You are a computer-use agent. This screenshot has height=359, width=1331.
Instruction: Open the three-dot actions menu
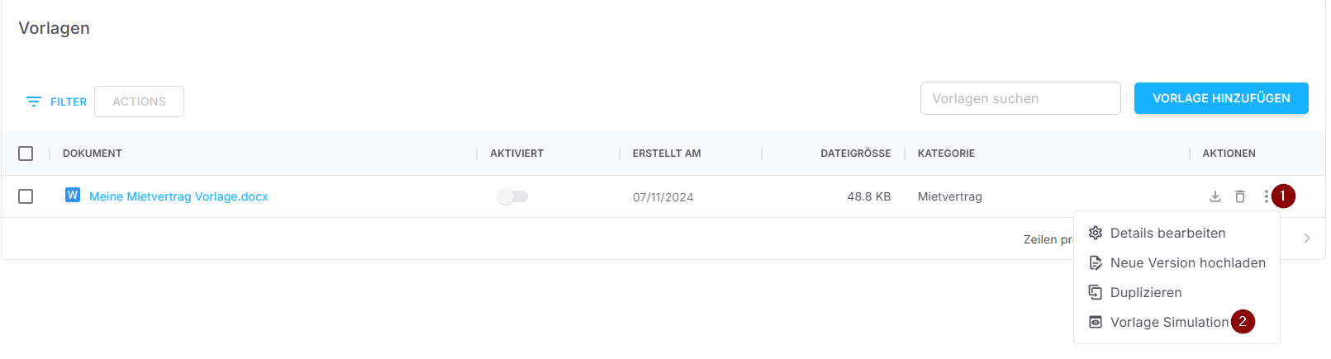pos(1266,196)
